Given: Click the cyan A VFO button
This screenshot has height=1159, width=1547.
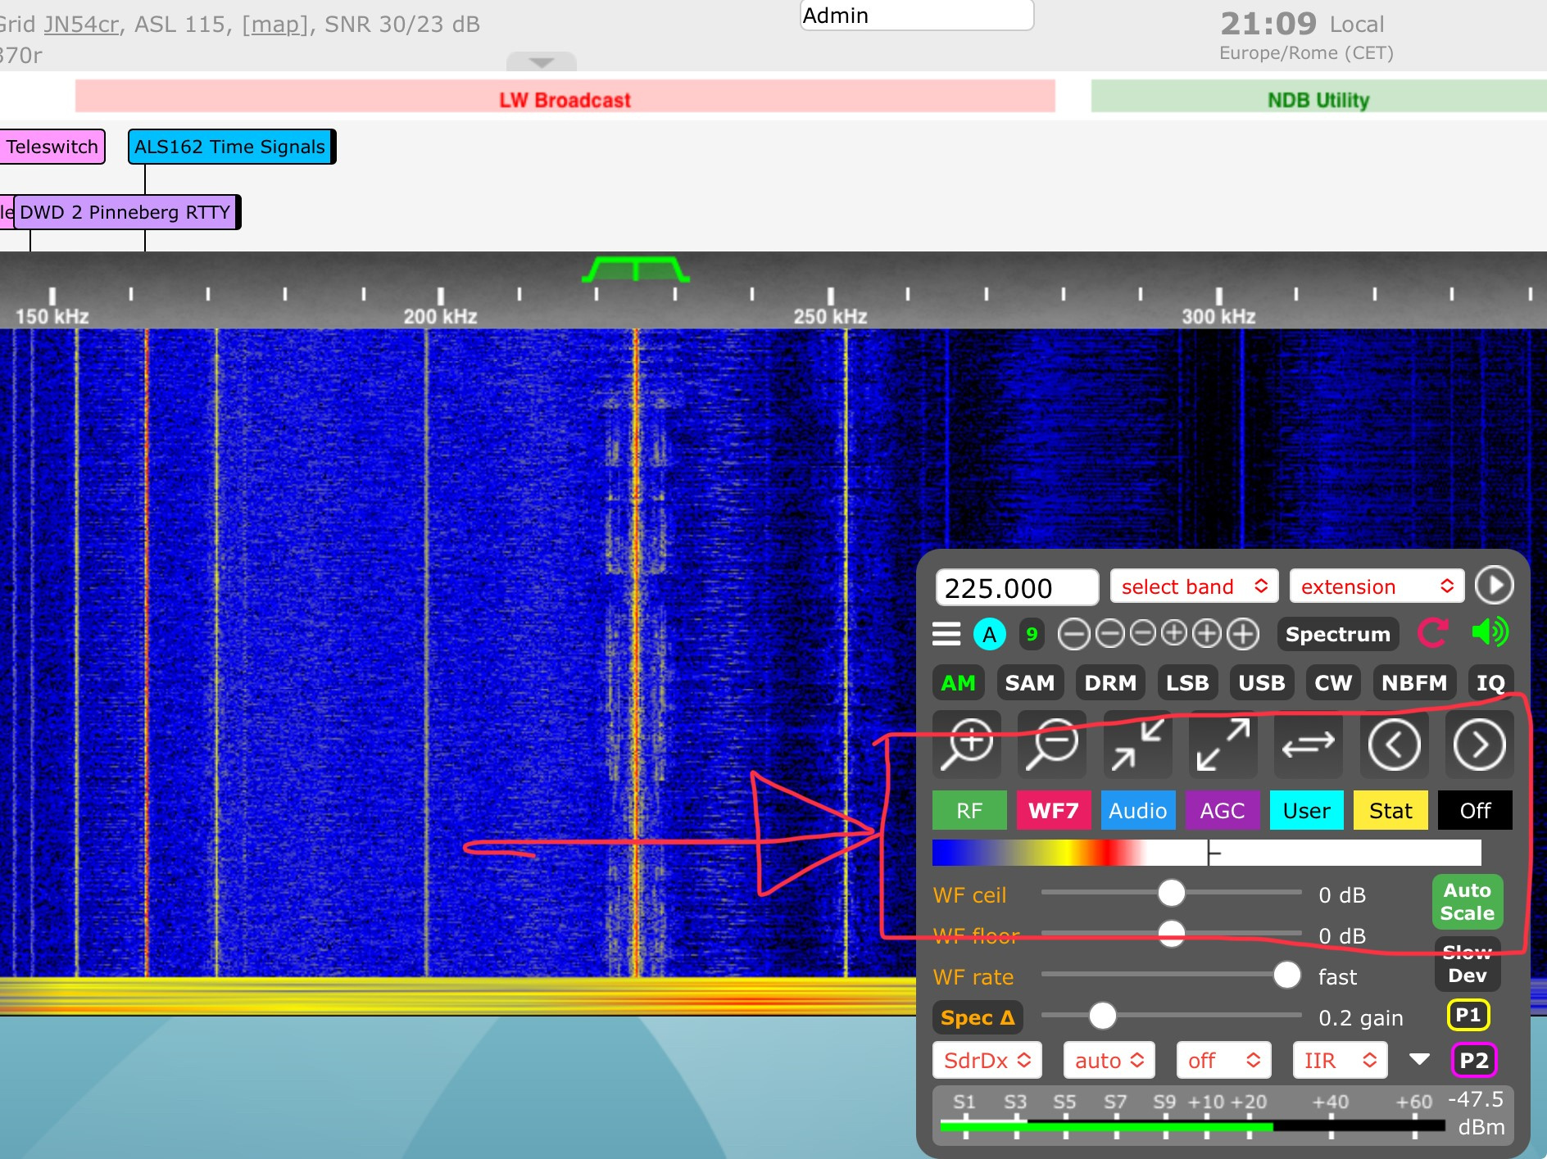Looking at the screenshot, I should [990, 634].
